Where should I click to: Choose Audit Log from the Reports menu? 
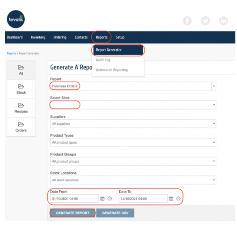(x=103, y=60)
